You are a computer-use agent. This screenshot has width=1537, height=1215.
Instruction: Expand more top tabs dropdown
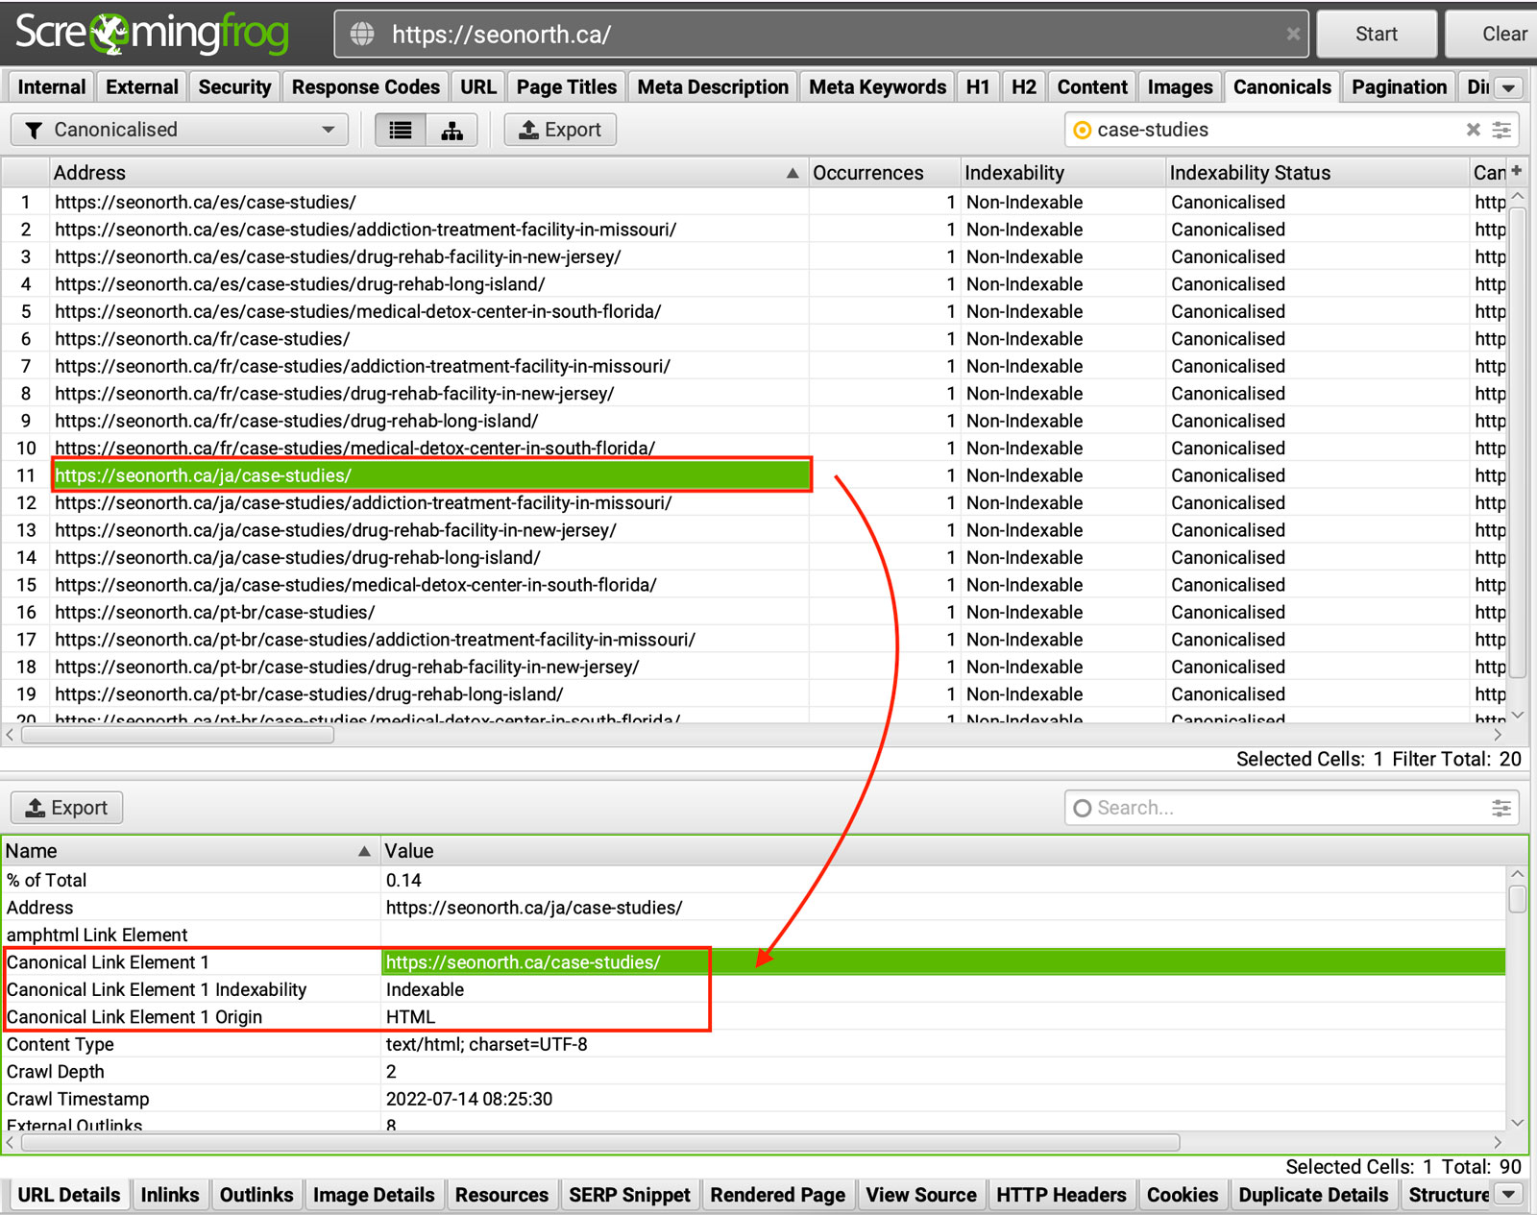(1509, 87)
